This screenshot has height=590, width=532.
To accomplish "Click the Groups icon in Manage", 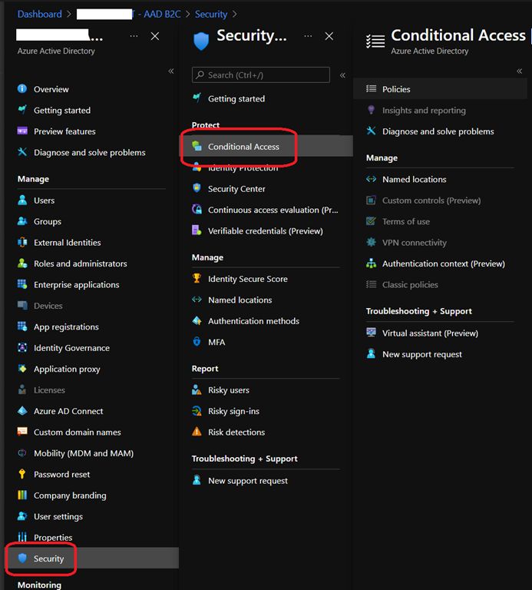I will [22, 221].
